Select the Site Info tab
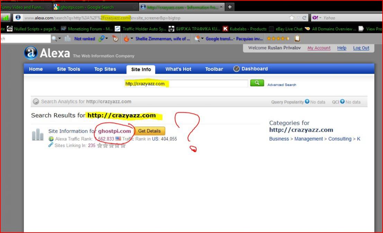The height and width of the screenshot is (233, 383). 141,69
